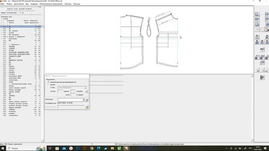Open the Таблицы menu
The width and height of the screenshot is (269, 151).
(68, 4)
